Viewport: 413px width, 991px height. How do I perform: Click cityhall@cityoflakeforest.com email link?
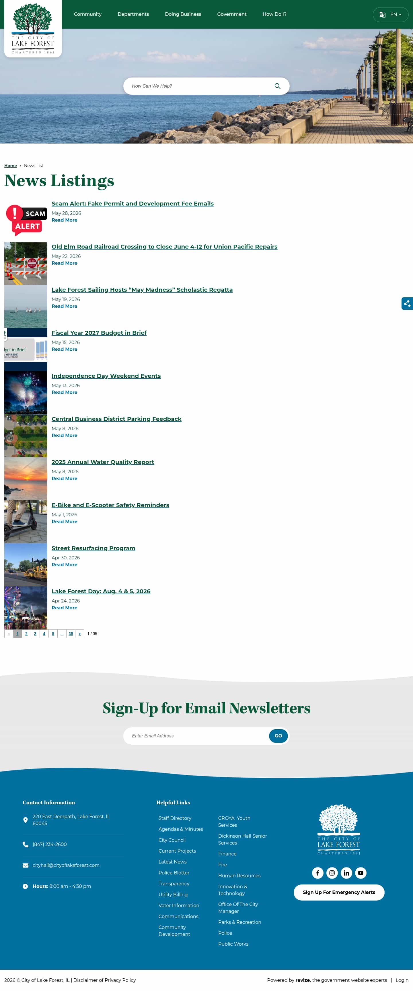[x=66, y=865]
